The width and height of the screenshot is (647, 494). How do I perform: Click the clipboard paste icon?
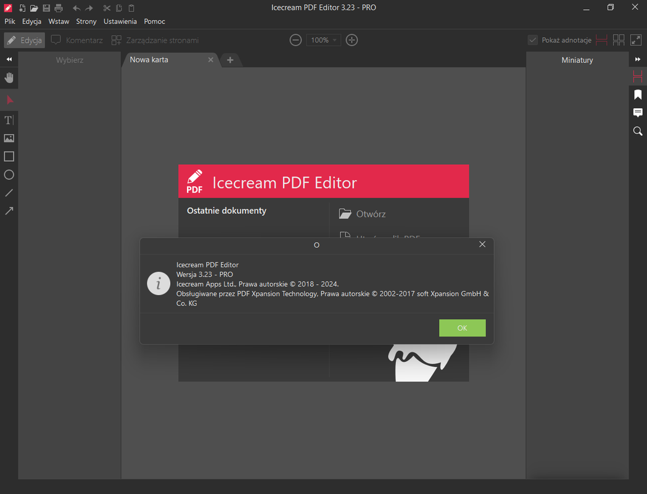[131, 8]
